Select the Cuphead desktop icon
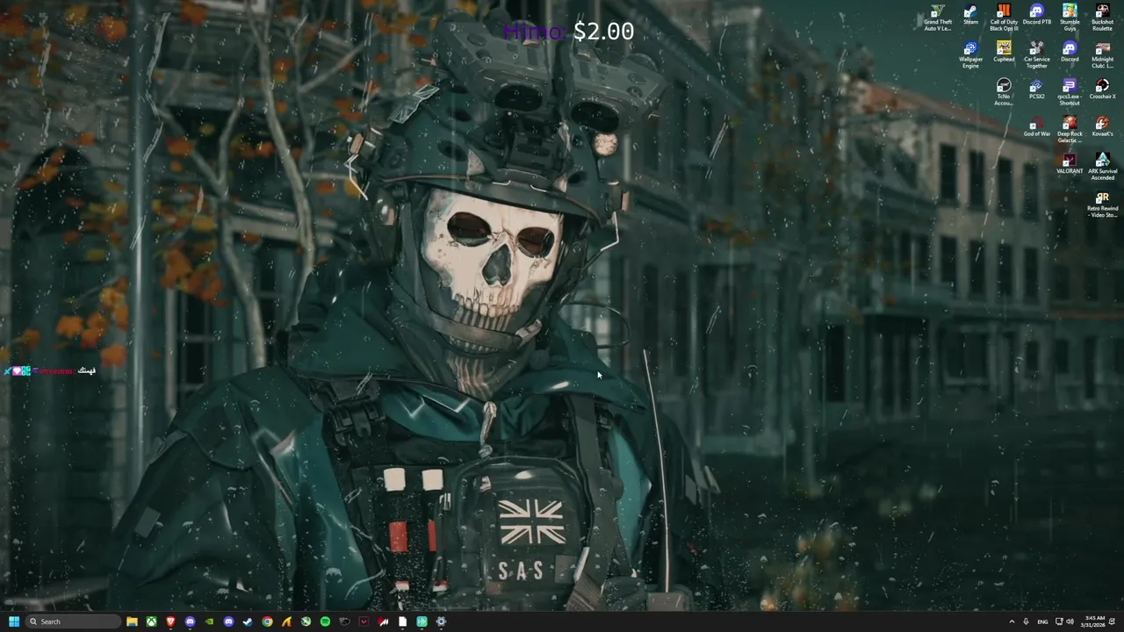The width and height of the screenshot is (1124, 632). tap(1004, 52)
